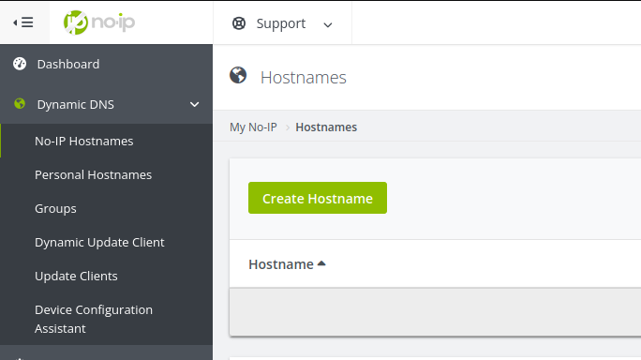Click the Support chevron arrow
Viewport: 641px width, 360px height.
(328, 25)
